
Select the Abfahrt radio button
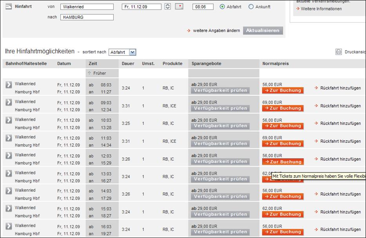coord(223,7)
